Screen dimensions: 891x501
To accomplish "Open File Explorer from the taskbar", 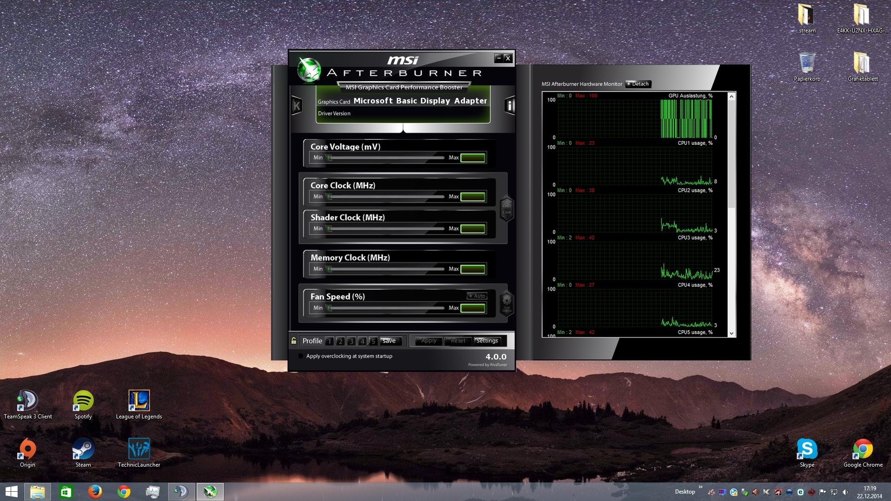I will [38, 492].
